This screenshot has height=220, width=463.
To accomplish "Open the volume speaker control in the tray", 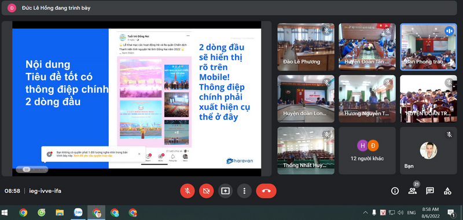I will 400,212.
